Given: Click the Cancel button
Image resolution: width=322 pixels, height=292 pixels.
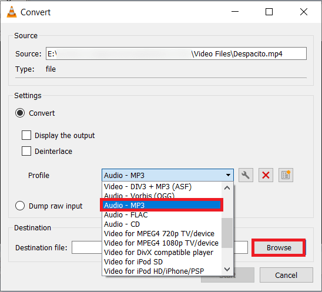Looking at the screenshot, I should click(x=286, y=275).
